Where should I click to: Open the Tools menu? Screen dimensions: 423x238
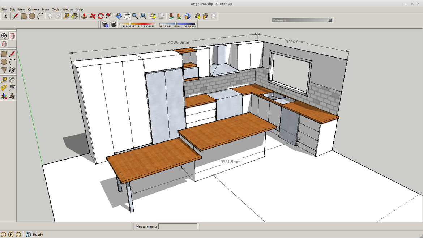(55, 9)
